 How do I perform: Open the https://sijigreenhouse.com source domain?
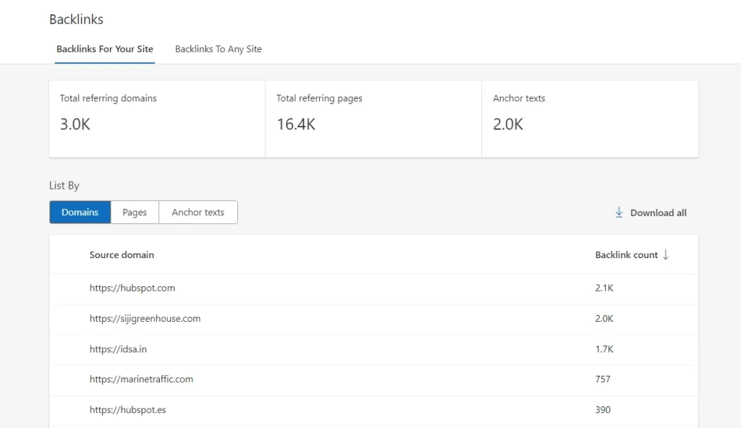(145, 318)
